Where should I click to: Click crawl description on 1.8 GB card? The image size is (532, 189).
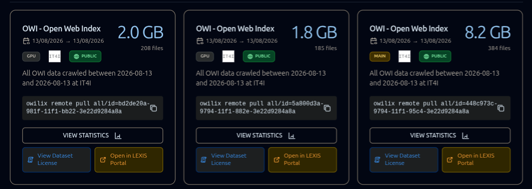[261, 78]
